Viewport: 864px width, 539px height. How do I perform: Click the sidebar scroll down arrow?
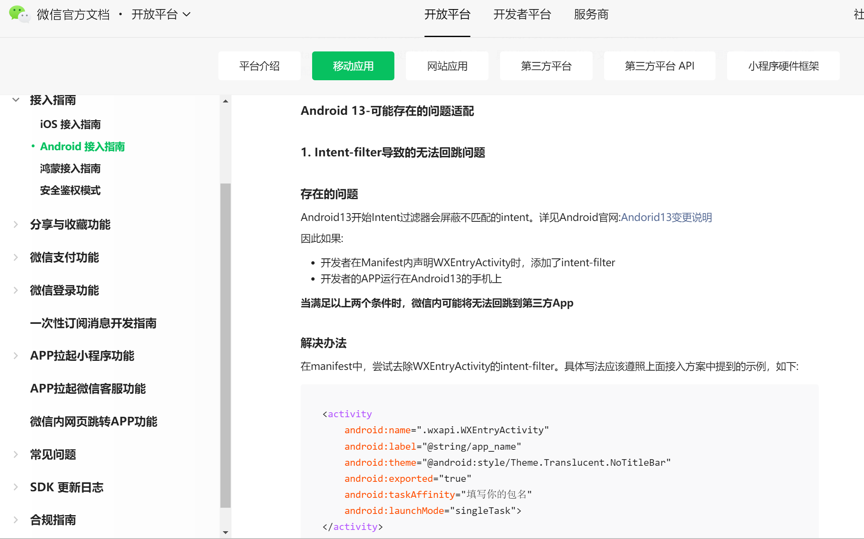(x=225, y=532)
